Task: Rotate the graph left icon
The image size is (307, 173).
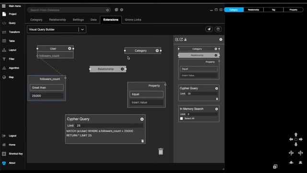Action: click(291, 153)
